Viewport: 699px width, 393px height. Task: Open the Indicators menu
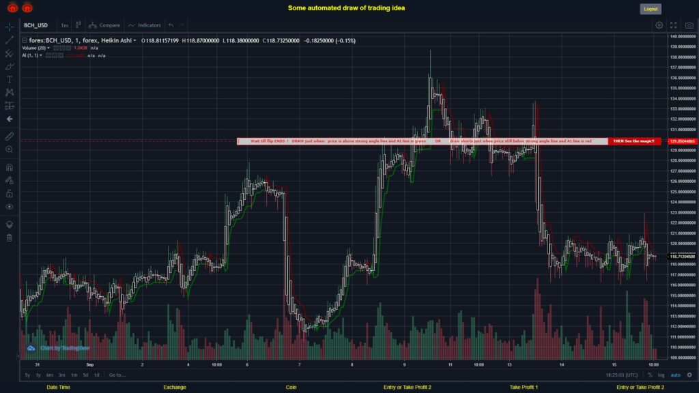tap(145, 25)
